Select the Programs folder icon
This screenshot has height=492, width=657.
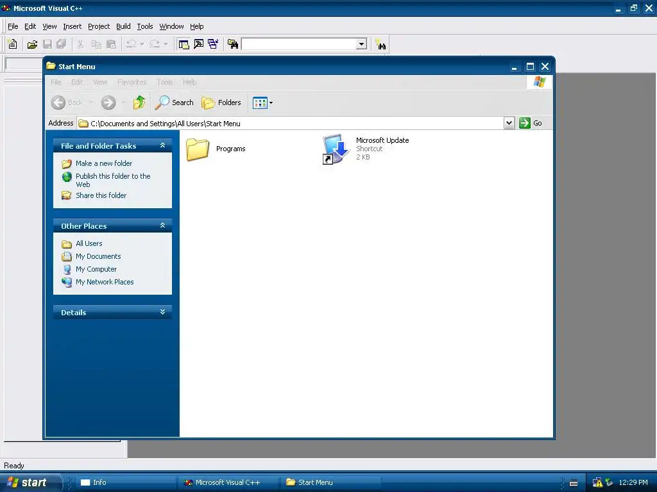click(198, 149)
